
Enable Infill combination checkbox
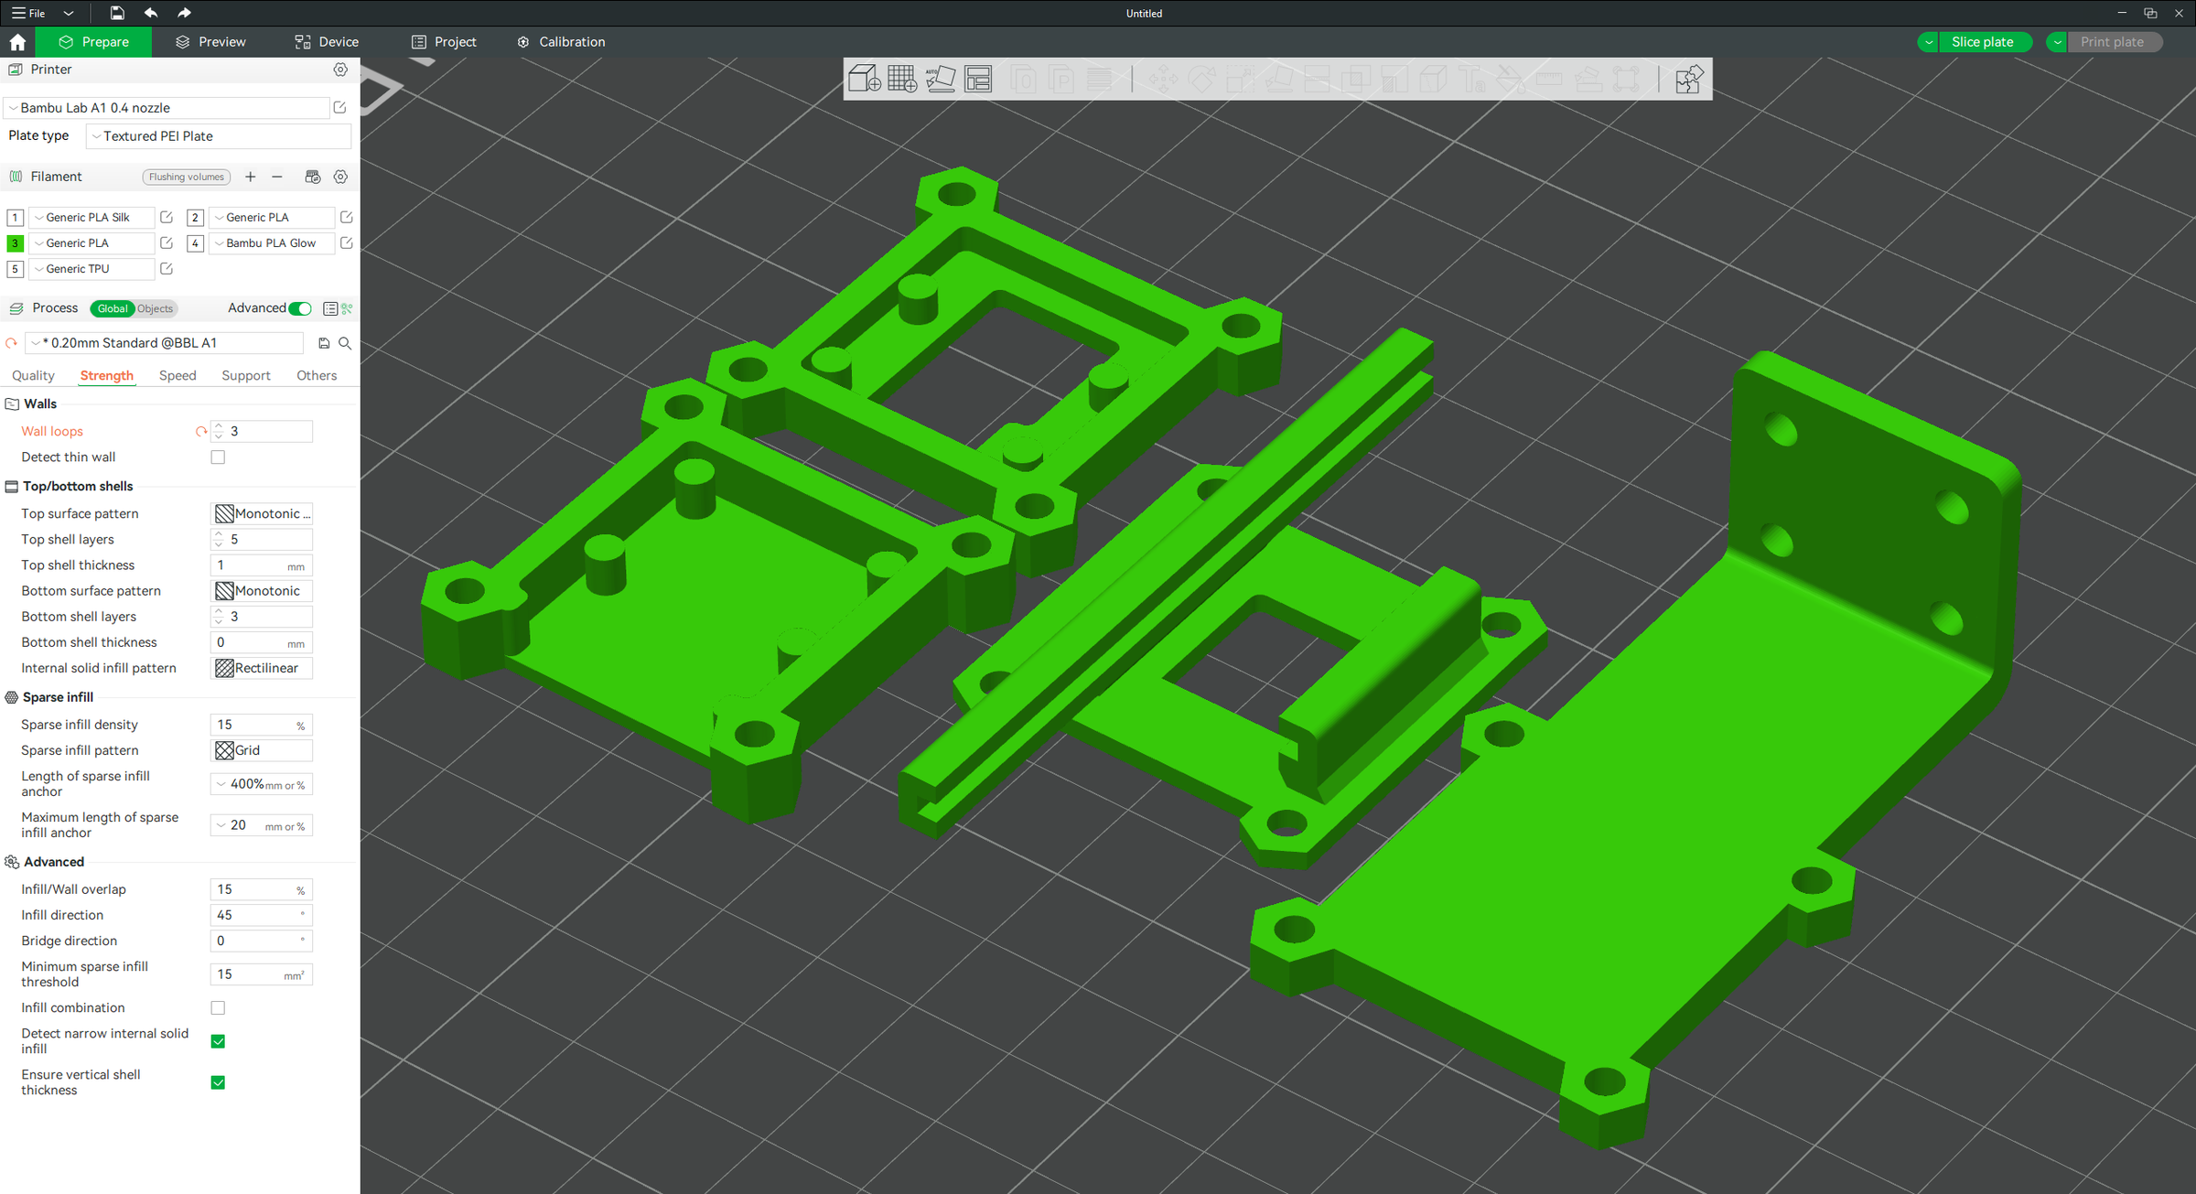(218, 1007)
